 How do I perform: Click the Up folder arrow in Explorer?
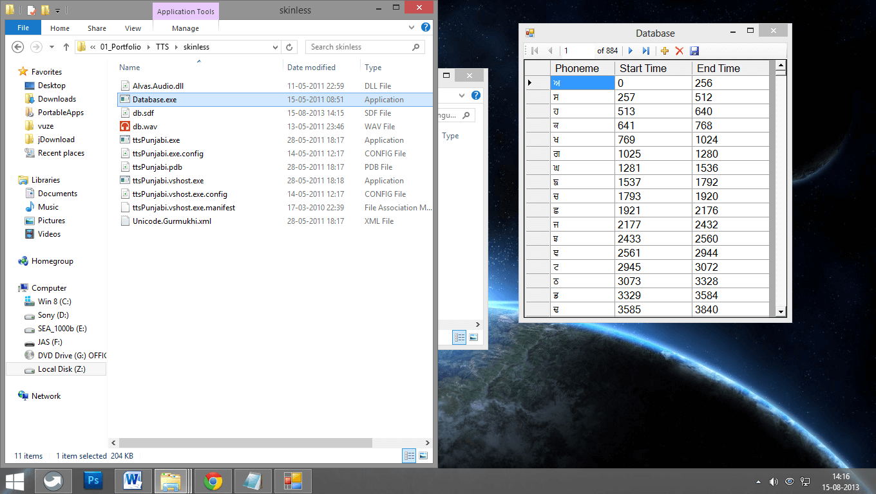tap(66, 47)
